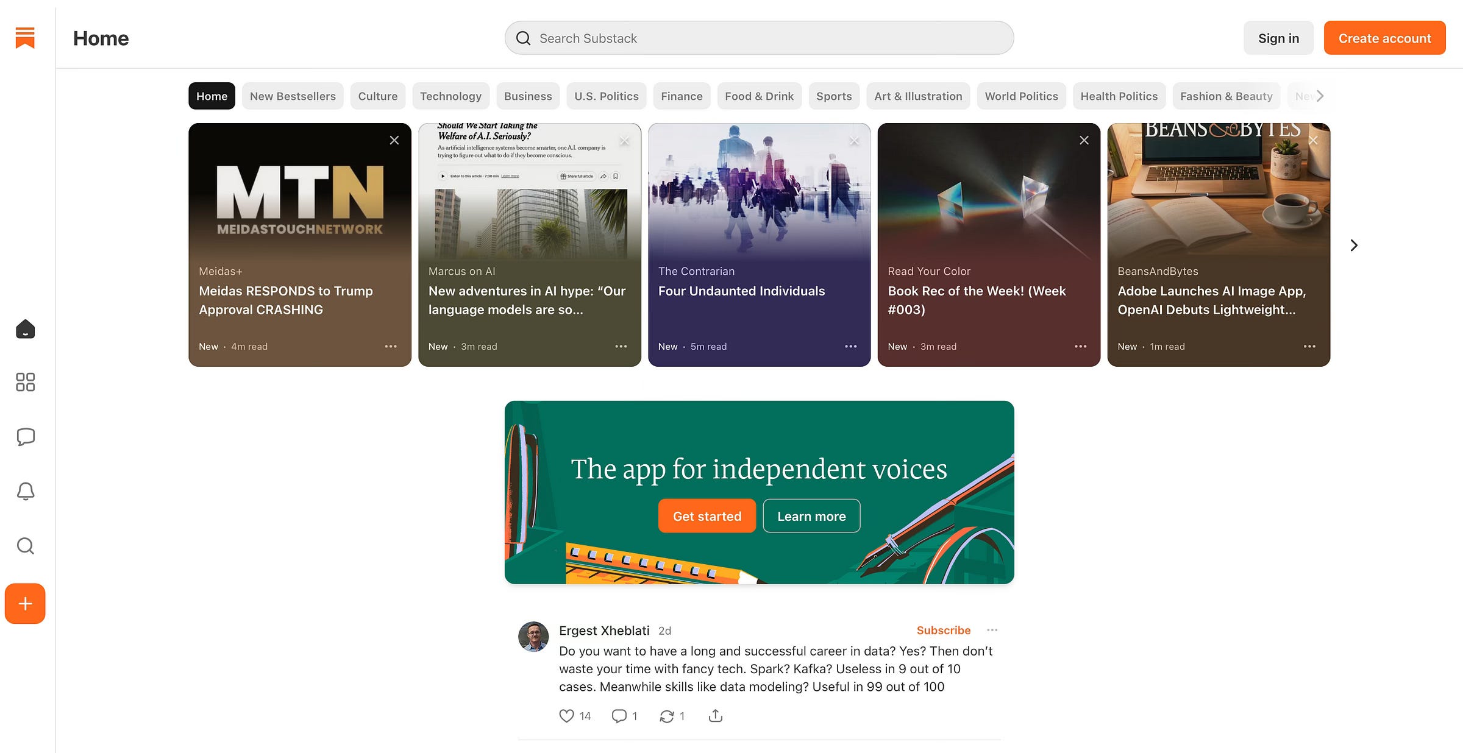
Task: Open Four Undaunted Individuals post
Action: (x=741, y=291)
